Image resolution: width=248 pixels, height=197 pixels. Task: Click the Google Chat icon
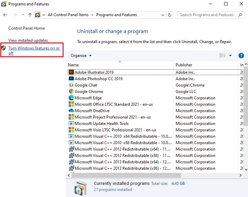pyautogui.click(x=71, y=85)
